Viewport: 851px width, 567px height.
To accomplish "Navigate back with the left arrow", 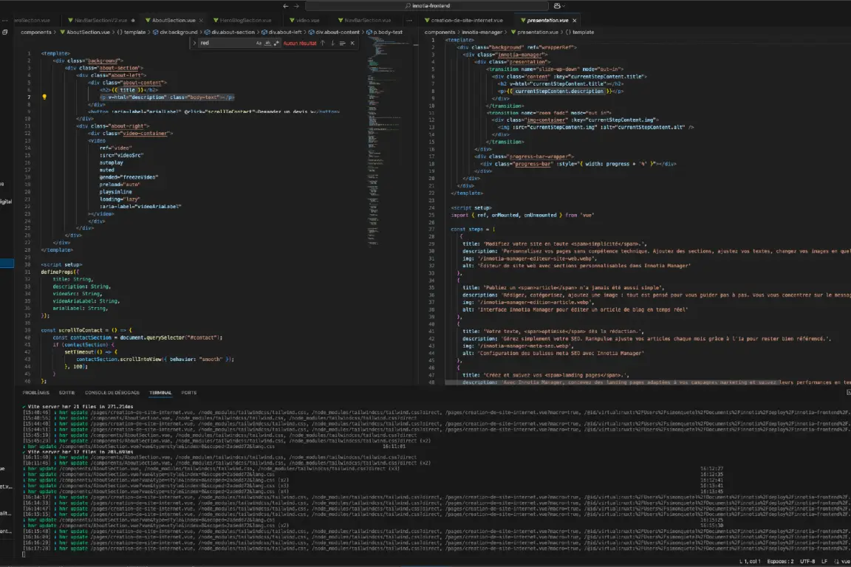I will click(x=284, y=6).
